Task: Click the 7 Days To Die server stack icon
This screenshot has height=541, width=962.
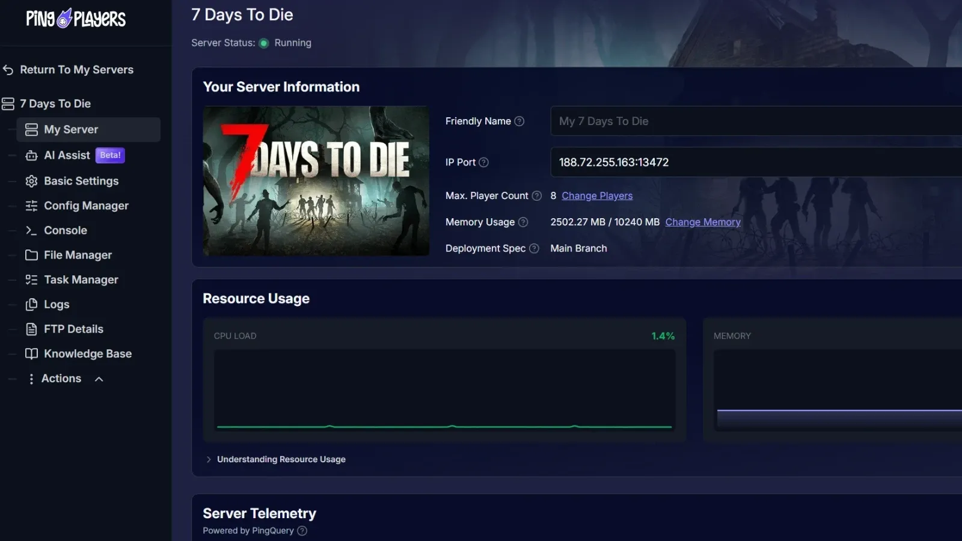Action: (8, 104)
